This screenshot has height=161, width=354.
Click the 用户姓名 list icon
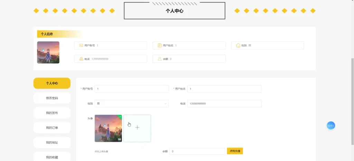tap(160, 46)
